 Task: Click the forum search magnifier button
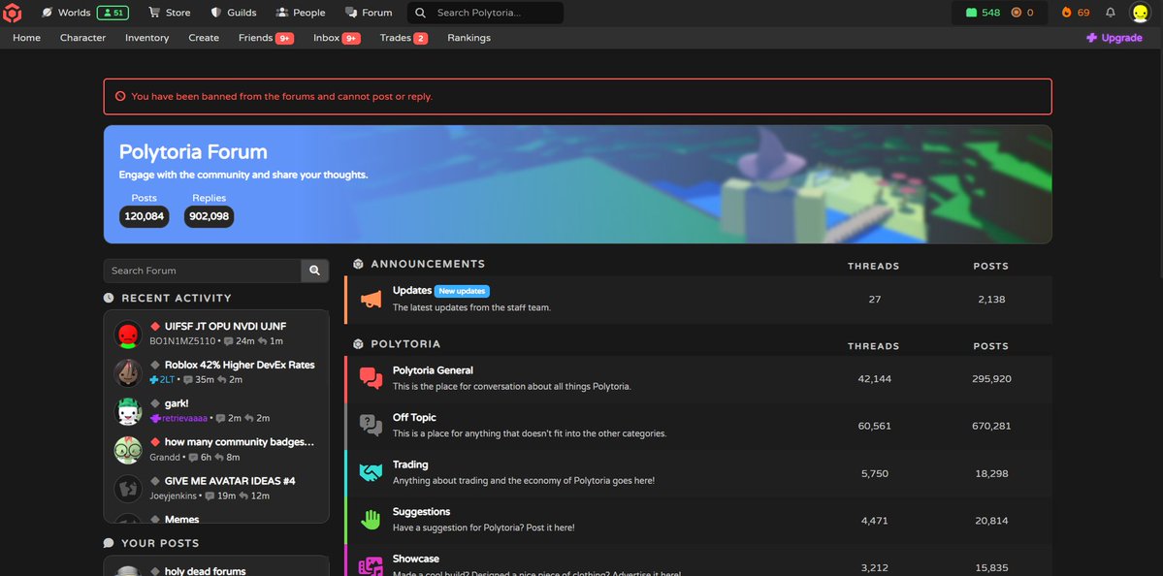point(314,271)
